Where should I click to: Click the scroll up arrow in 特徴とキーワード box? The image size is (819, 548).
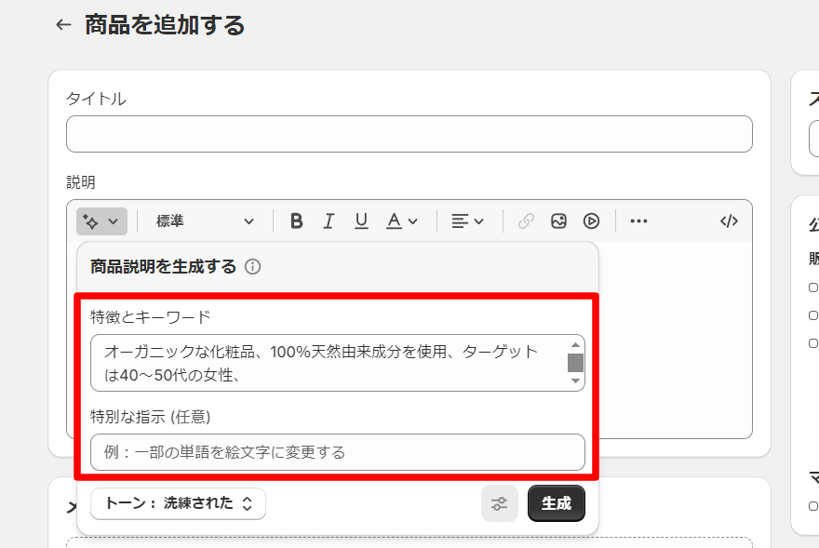(x=575, y=344)
